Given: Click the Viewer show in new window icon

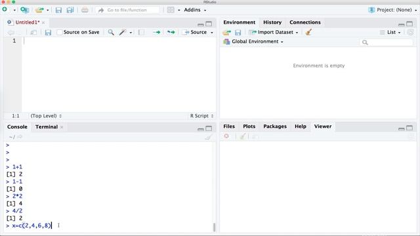Looking at the screenshot, I should 255,137.
